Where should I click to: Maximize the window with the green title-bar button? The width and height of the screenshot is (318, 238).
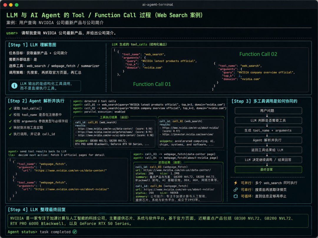click(16, 5)
